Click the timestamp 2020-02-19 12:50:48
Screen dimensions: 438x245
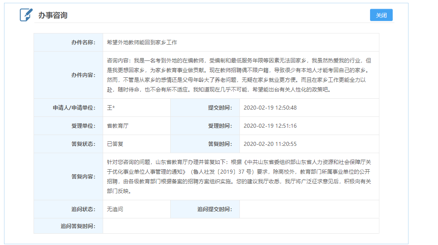coord(270,108)
